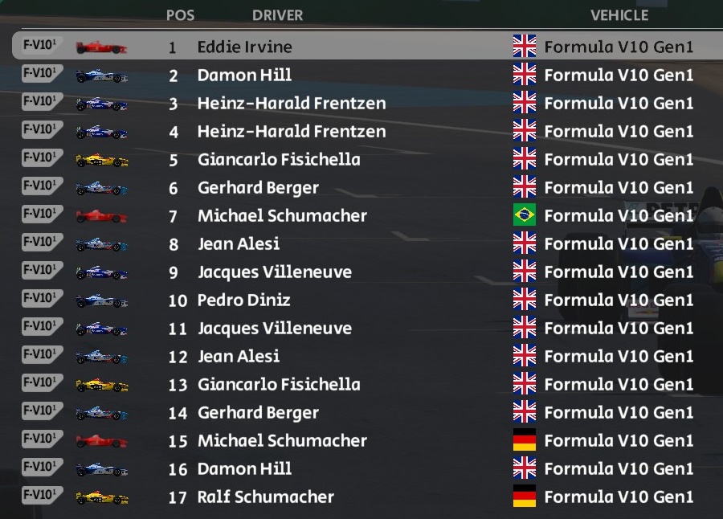This screenshot has width=723, height=519.
Task: Click the German flag beside Ralf Schumacher
Action: (x=525, y=497)
